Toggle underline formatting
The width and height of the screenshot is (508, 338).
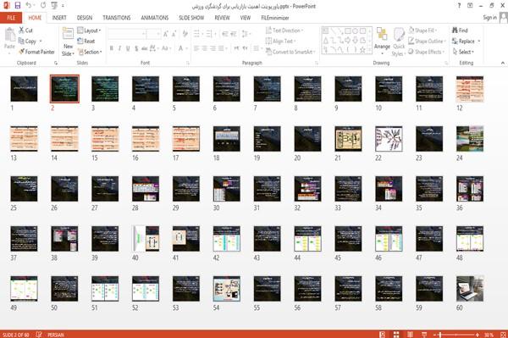[128, 48]
